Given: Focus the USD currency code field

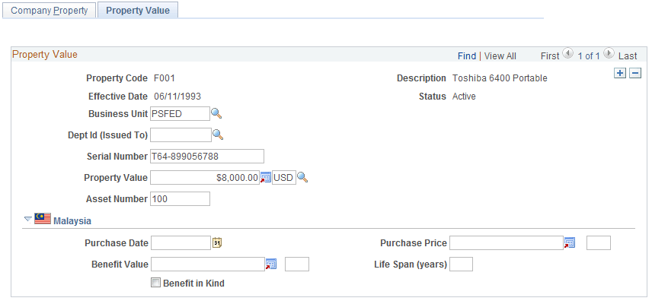Looking at the screenshot, I should click(x=284, y=178).
